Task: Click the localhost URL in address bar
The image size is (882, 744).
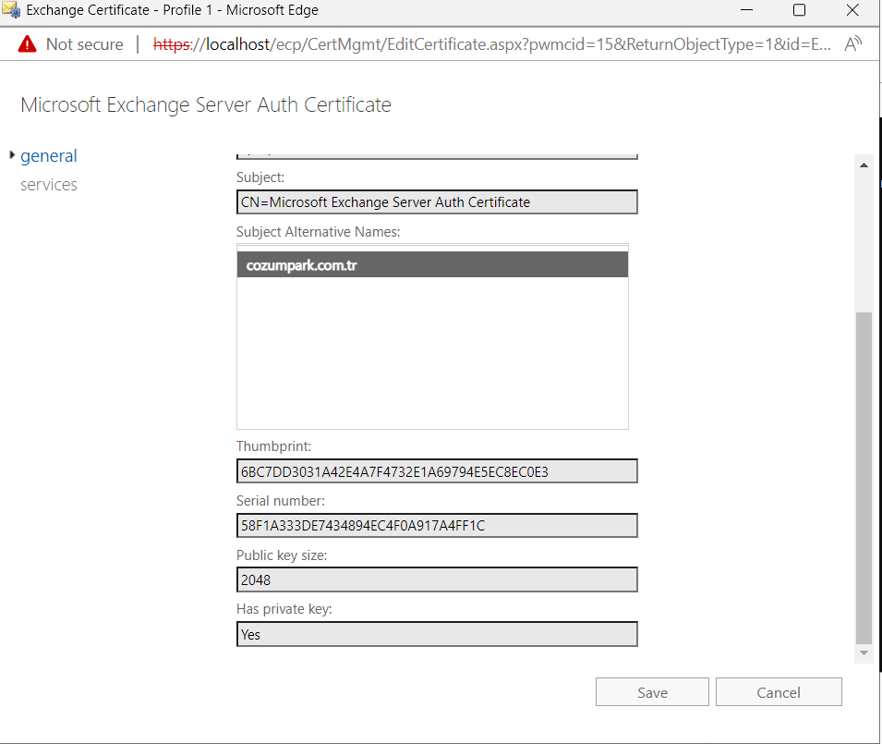Action: [x=492, y=43]
